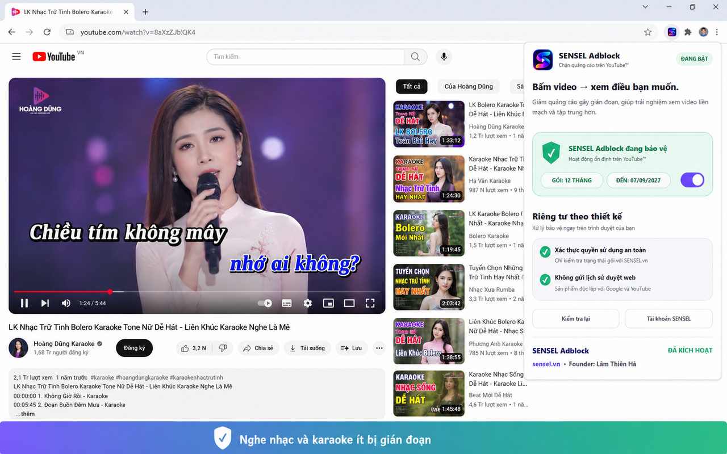Start voice search with microphone icon

pyautogui.click(x=444, y=57)
